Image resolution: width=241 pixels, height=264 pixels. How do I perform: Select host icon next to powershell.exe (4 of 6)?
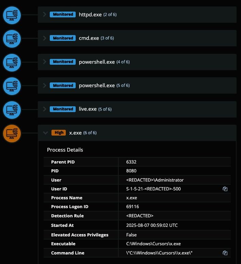tap(12, 62)
